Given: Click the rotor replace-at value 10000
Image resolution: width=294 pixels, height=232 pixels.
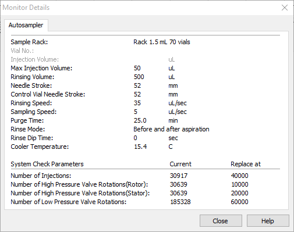Looking at the screenshot, I should coord(240,184).
